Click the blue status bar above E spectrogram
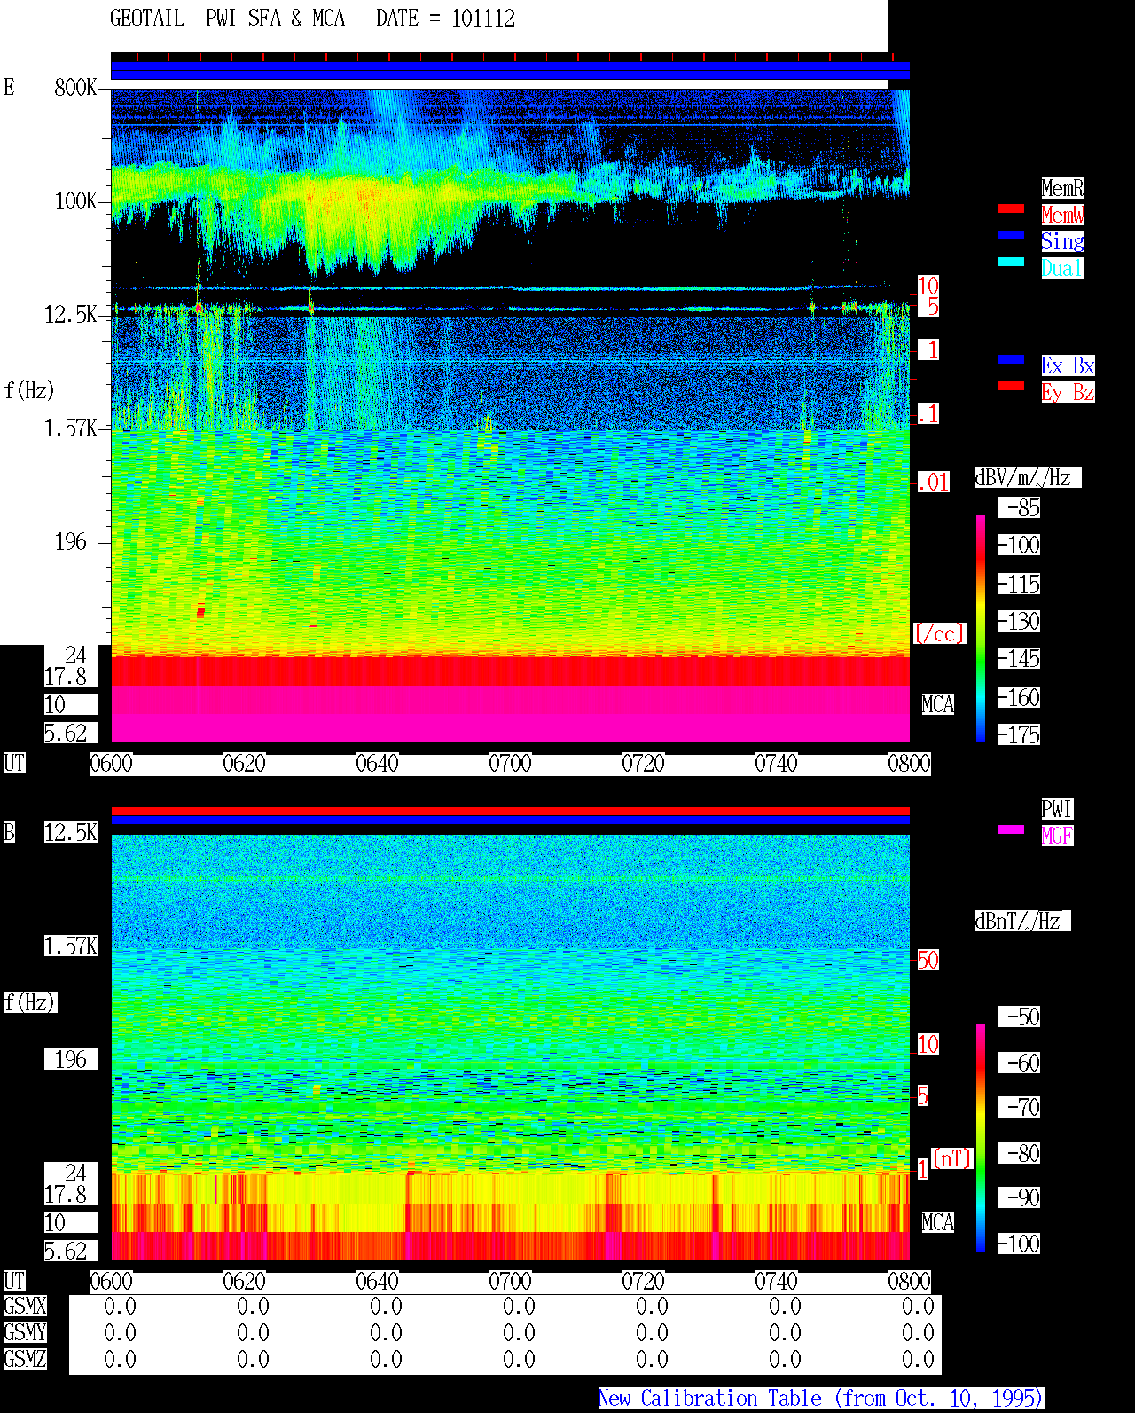 tap(510, 71)
